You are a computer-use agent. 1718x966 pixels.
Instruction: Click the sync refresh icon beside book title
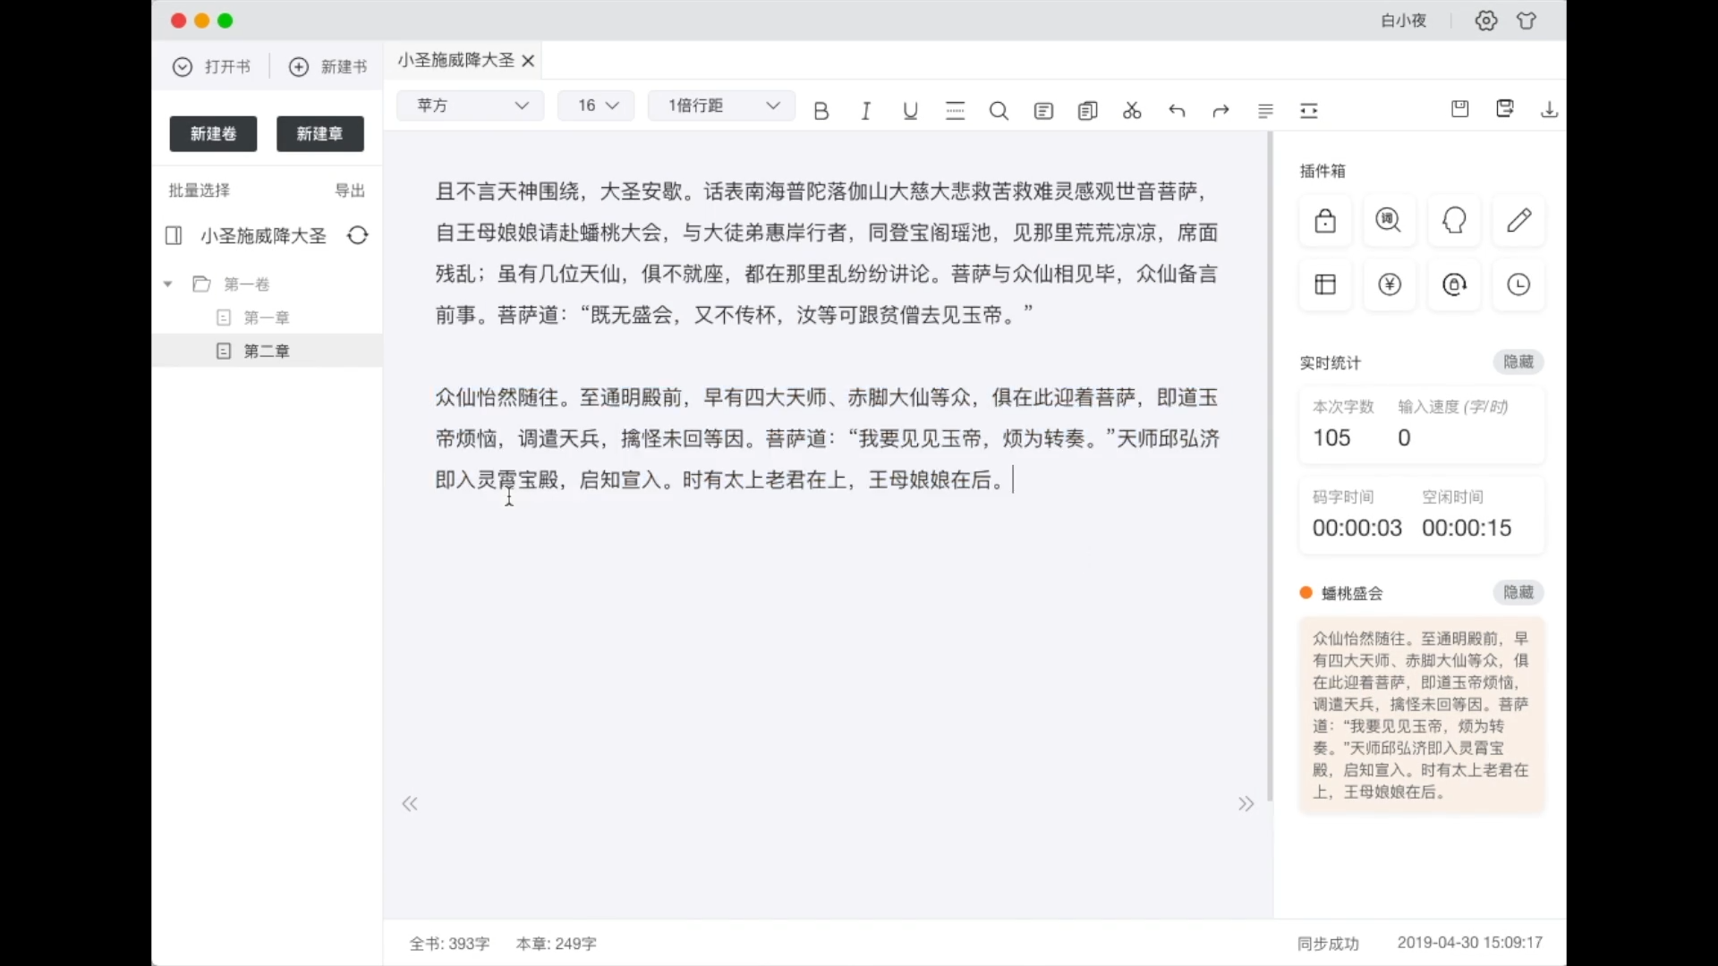(358, 235)
